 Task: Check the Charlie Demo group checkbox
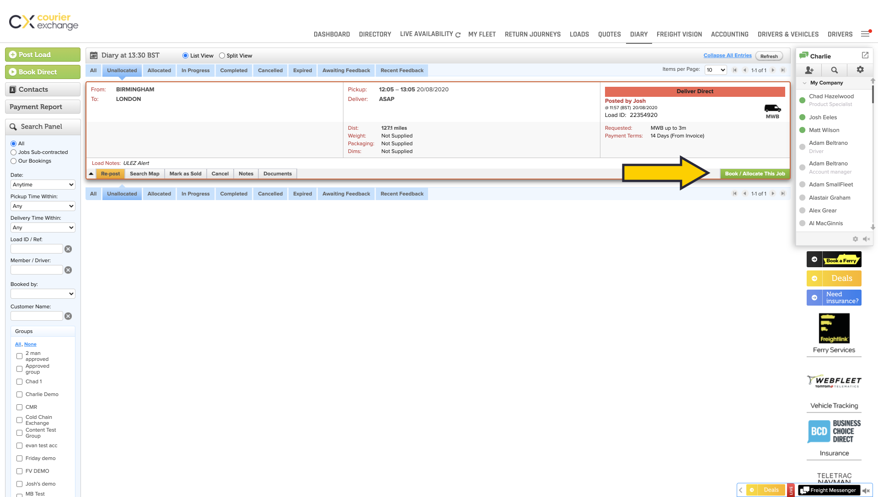pyautogui.click(x=19, y=394)
